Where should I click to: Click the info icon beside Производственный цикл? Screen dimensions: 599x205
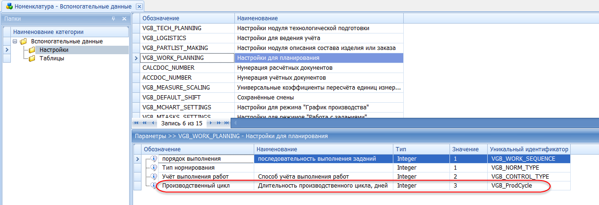pos(153,186)
